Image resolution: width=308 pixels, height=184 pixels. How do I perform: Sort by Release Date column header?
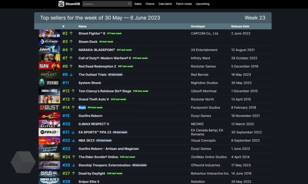click(x=240, y=26)
